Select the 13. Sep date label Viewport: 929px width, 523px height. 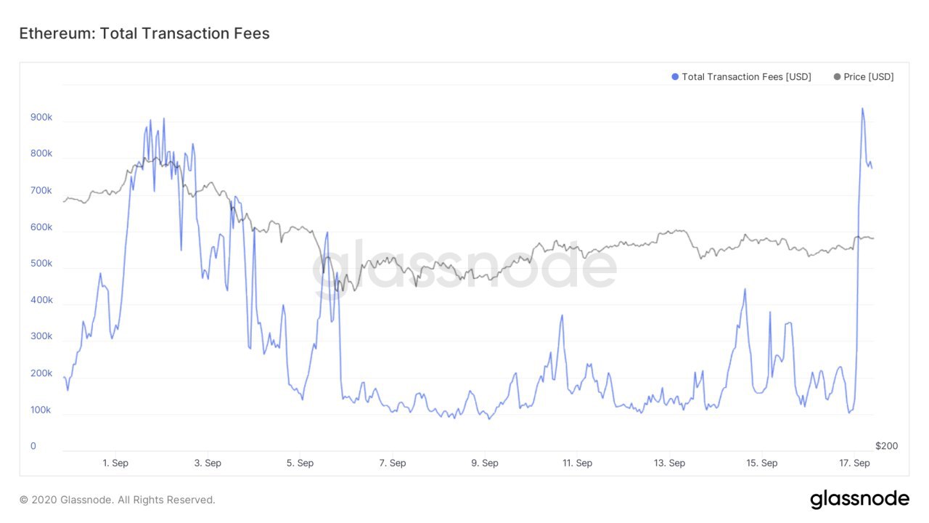click(669, 463)
